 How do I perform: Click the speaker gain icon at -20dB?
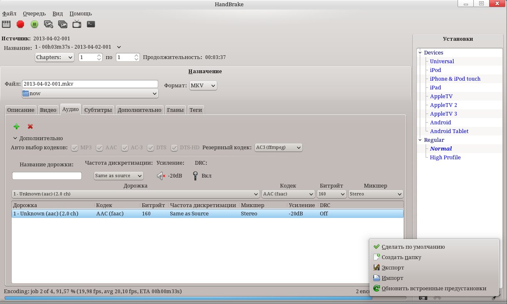pos(161,176)
